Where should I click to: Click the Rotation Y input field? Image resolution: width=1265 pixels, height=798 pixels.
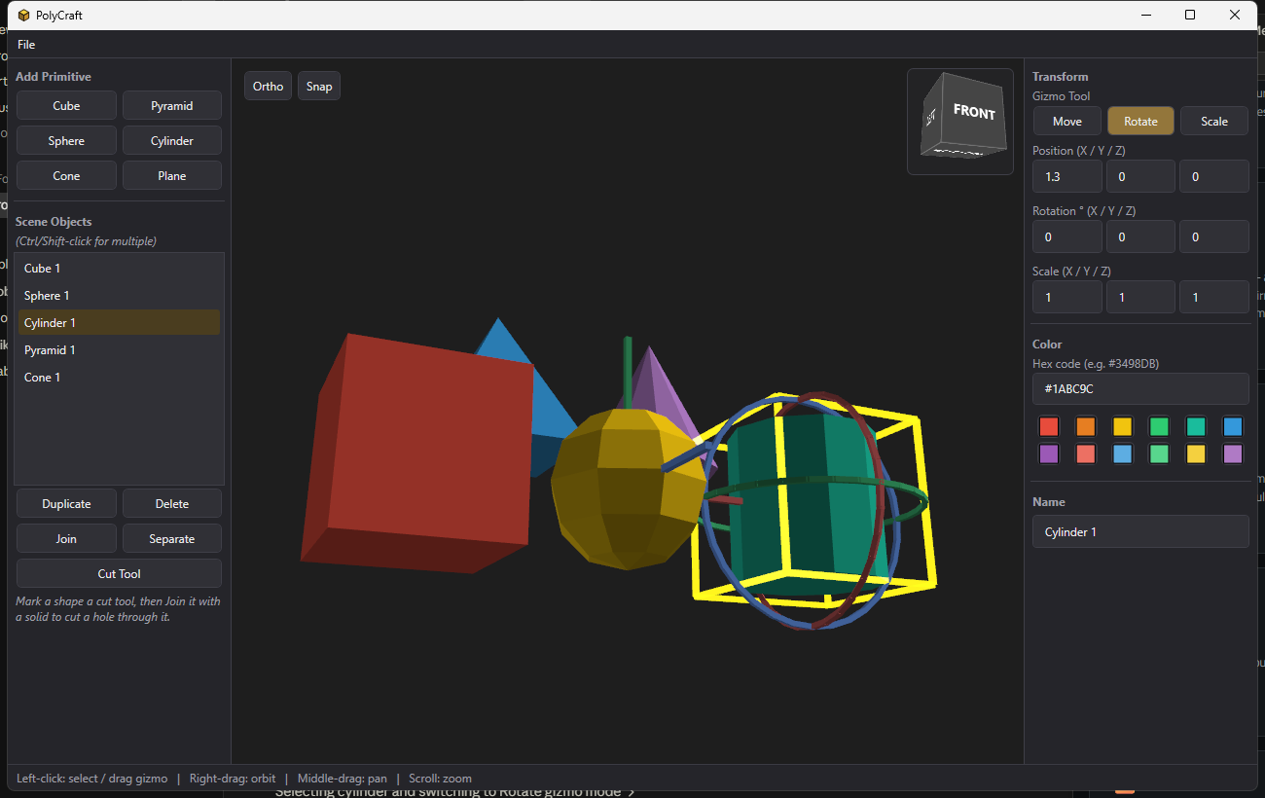1140,236
